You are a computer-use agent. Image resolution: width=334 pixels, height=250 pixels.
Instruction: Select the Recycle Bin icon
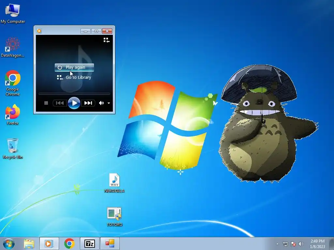click(13, 148)
